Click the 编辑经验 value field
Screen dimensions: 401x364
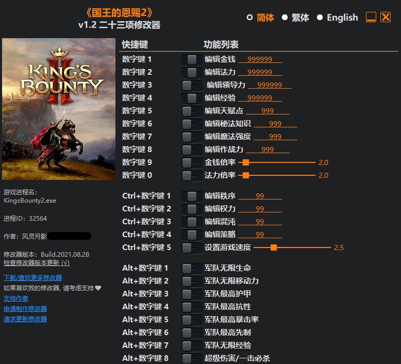[260, 98]
